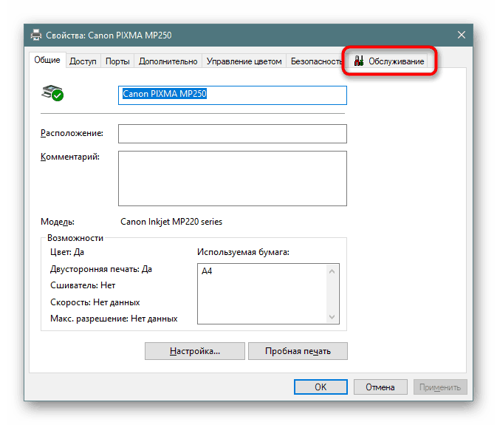Click the printer icon with green checkmark
497x425 pixels.
tap(52, 93)
